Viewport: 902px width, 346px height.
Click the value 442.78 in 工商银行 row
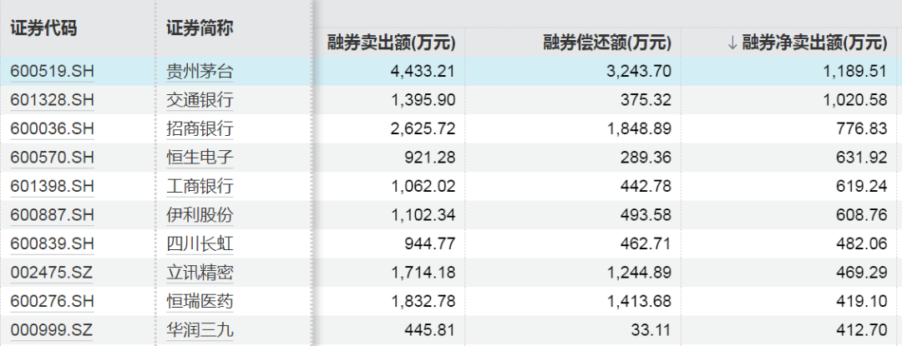pyautogui.click(x=646, y=187)
